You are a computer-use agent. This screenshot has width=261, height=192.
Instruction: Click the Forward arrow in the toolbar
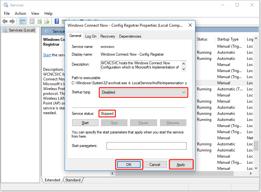click(x=12, y=21)
